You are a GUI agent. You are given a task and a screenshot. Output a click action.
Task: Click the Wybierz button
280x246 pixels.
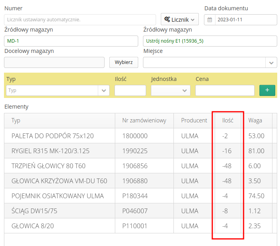point(124,62)
